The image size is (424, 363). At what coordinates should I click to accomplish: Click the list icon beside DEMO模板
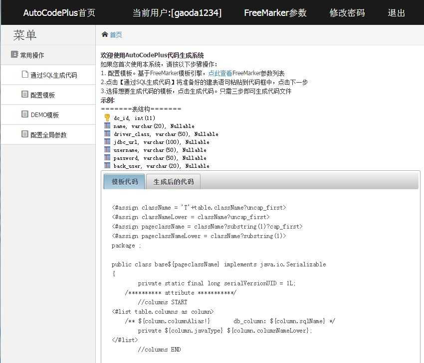[24, 114]
